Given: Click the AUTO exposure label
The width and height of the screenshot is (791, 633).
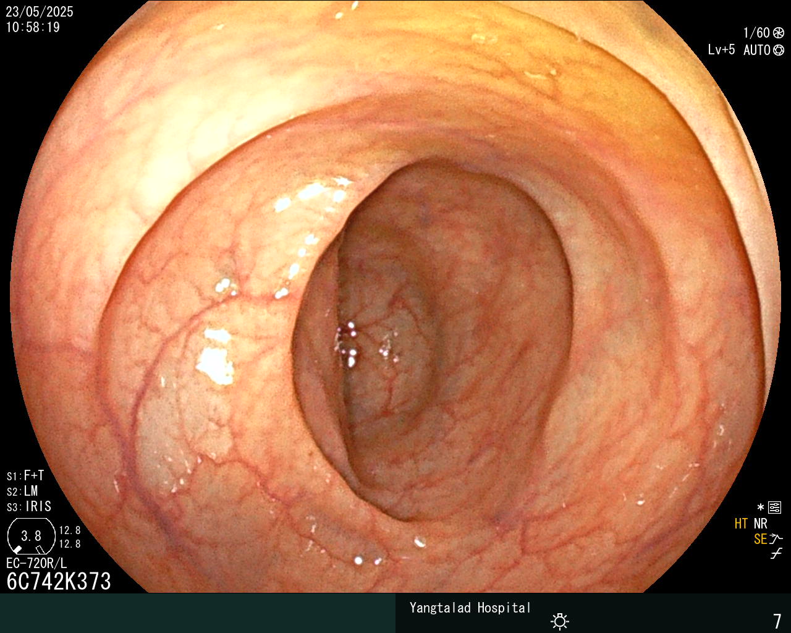Looking at the screenshot, I should [x=756, y=50].
